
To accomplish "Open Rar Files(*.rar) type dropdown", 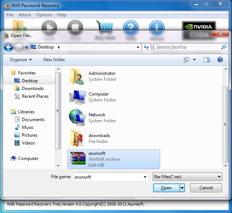I will (x=188, y=177).
